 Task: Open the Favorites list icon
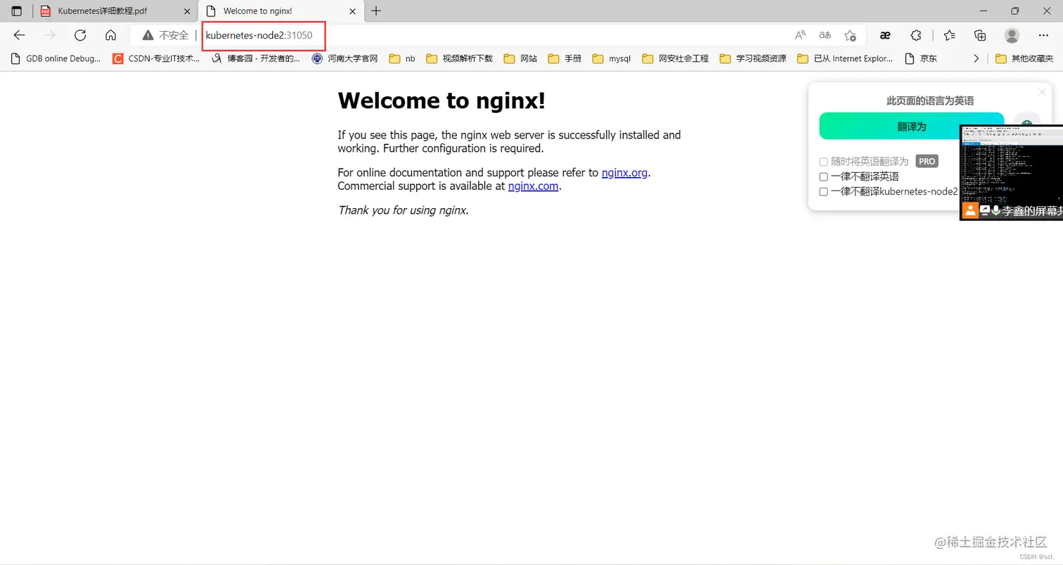tap(950, 35)
